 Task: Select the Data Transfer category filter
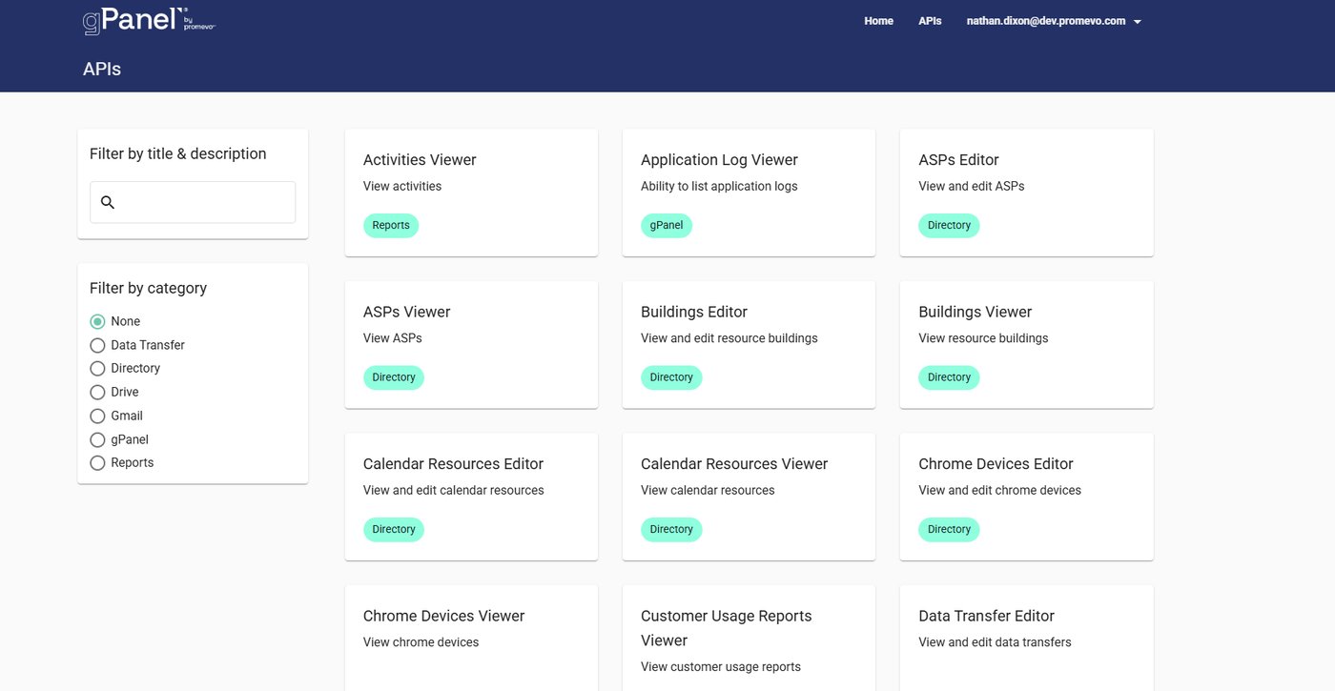click(x=97, y=345)
